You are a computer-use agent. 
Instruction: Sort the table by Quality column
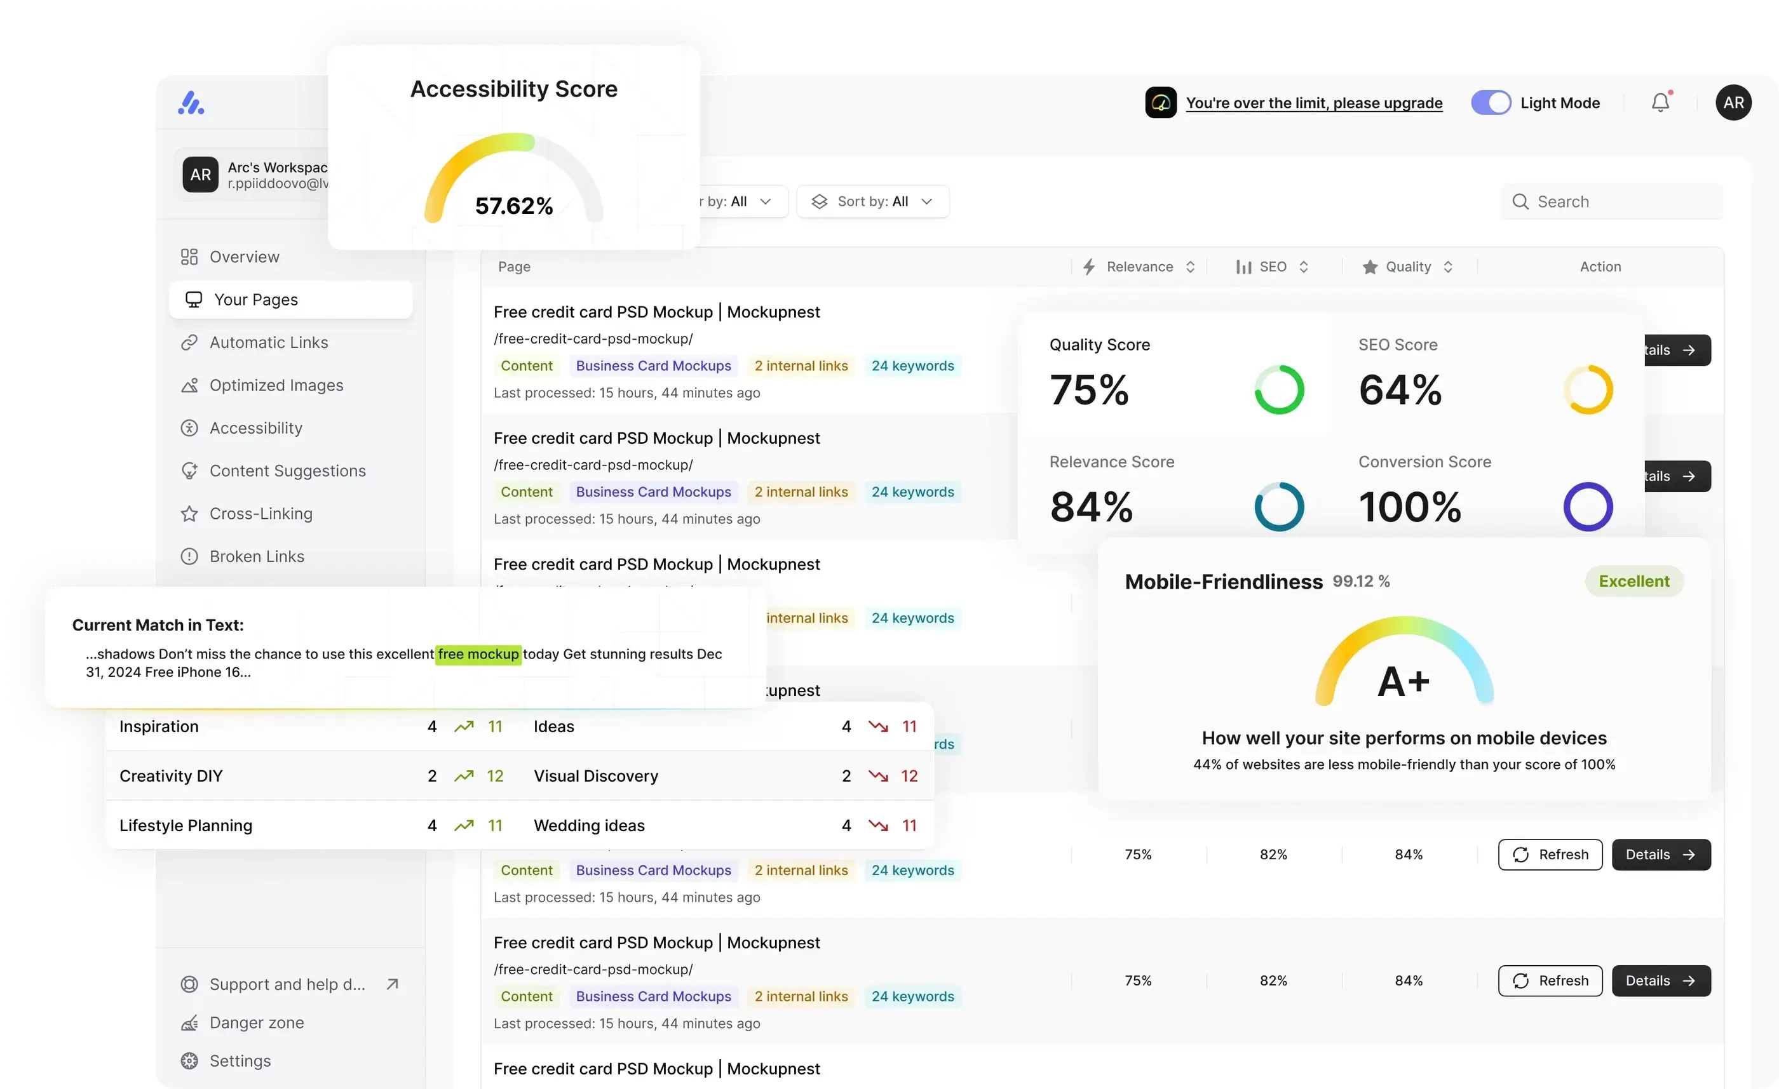pos(1408,267)
